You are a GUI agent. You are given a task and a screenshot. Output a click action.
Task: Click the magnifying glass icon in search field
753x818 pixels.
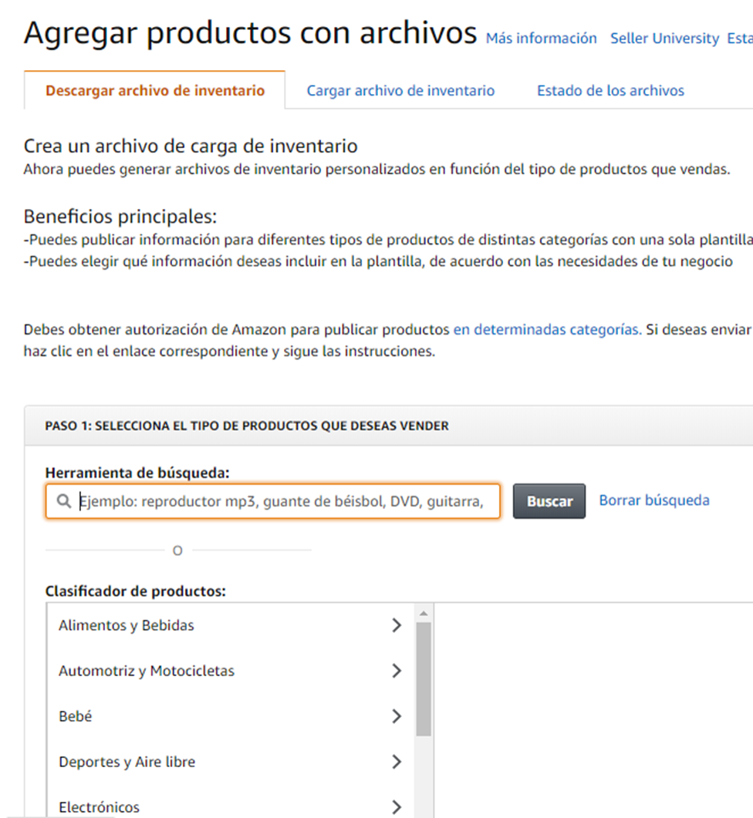coord(64,502)
